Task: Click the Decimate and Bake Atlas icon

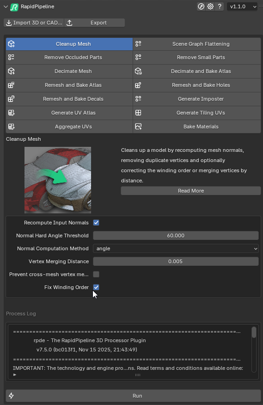Action: click(x=138, y=71)
